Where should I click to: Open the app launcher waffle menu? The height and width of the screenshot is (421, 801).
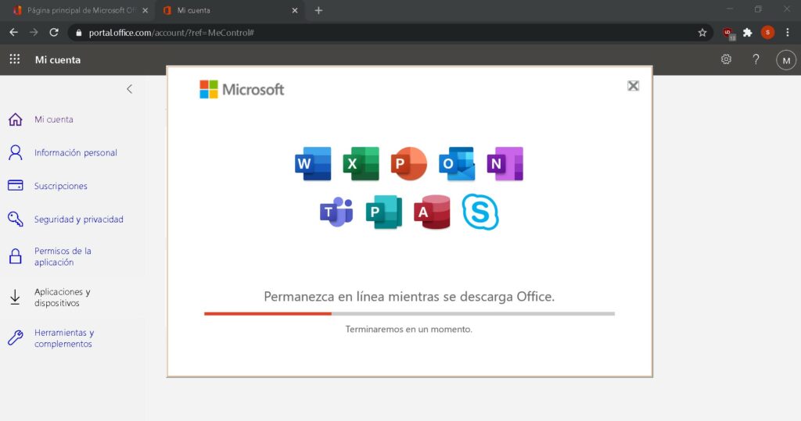coord(15,59)
